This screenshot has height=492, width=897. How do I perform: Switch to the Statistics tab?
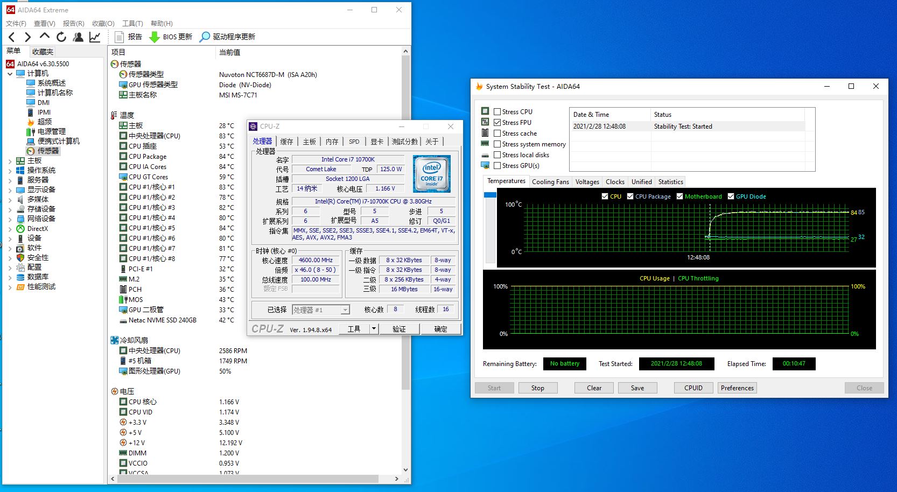click(x=671, y=182)
